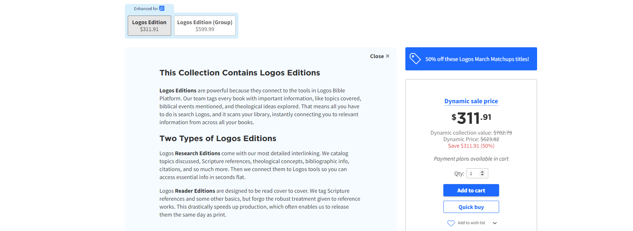Click the Quick buy button
The image size is (633, 231).
point(471,207)
